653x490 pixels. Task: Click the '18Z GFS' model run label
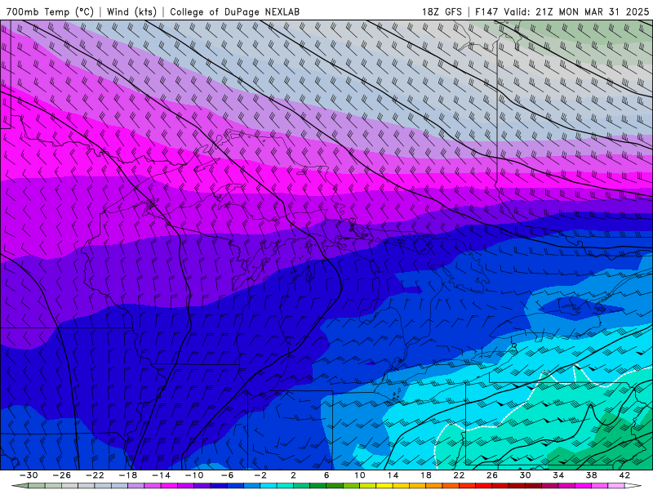pyautogui.click(x=442, y=11)
